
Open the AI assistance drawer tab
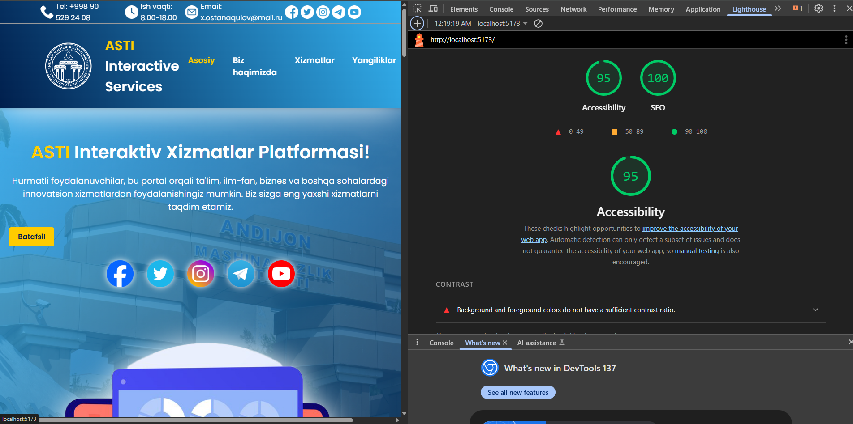(x=541, y=343)
